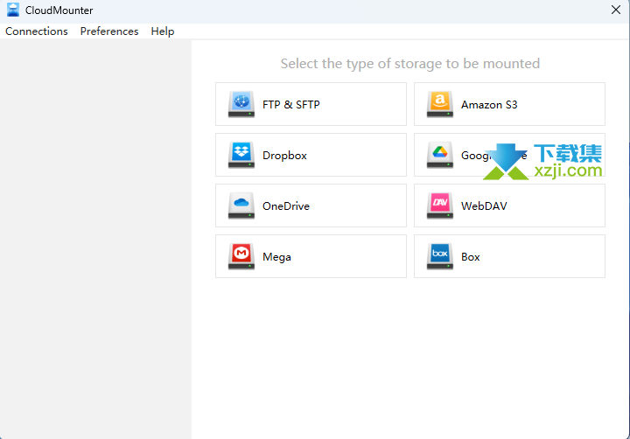Select the FTP & SFTP storage drive icon
Screen dimensions: 630x439
241,104
